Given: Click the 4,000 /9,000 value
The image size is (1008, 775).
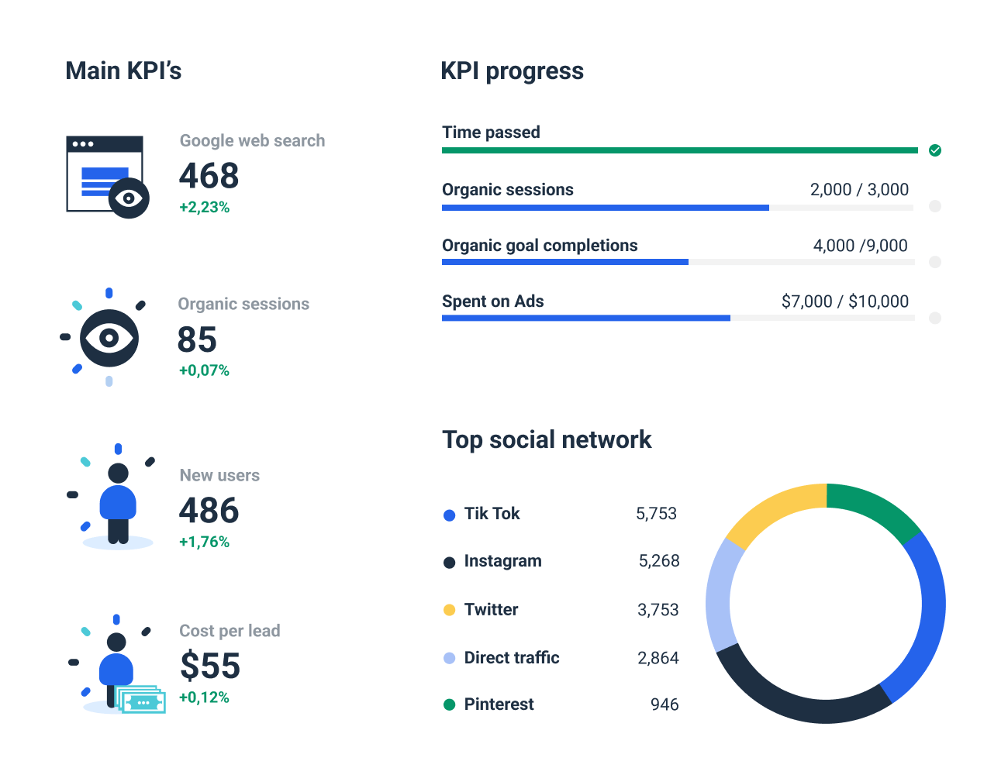Looking at the screenshot, I should point(860,246).
